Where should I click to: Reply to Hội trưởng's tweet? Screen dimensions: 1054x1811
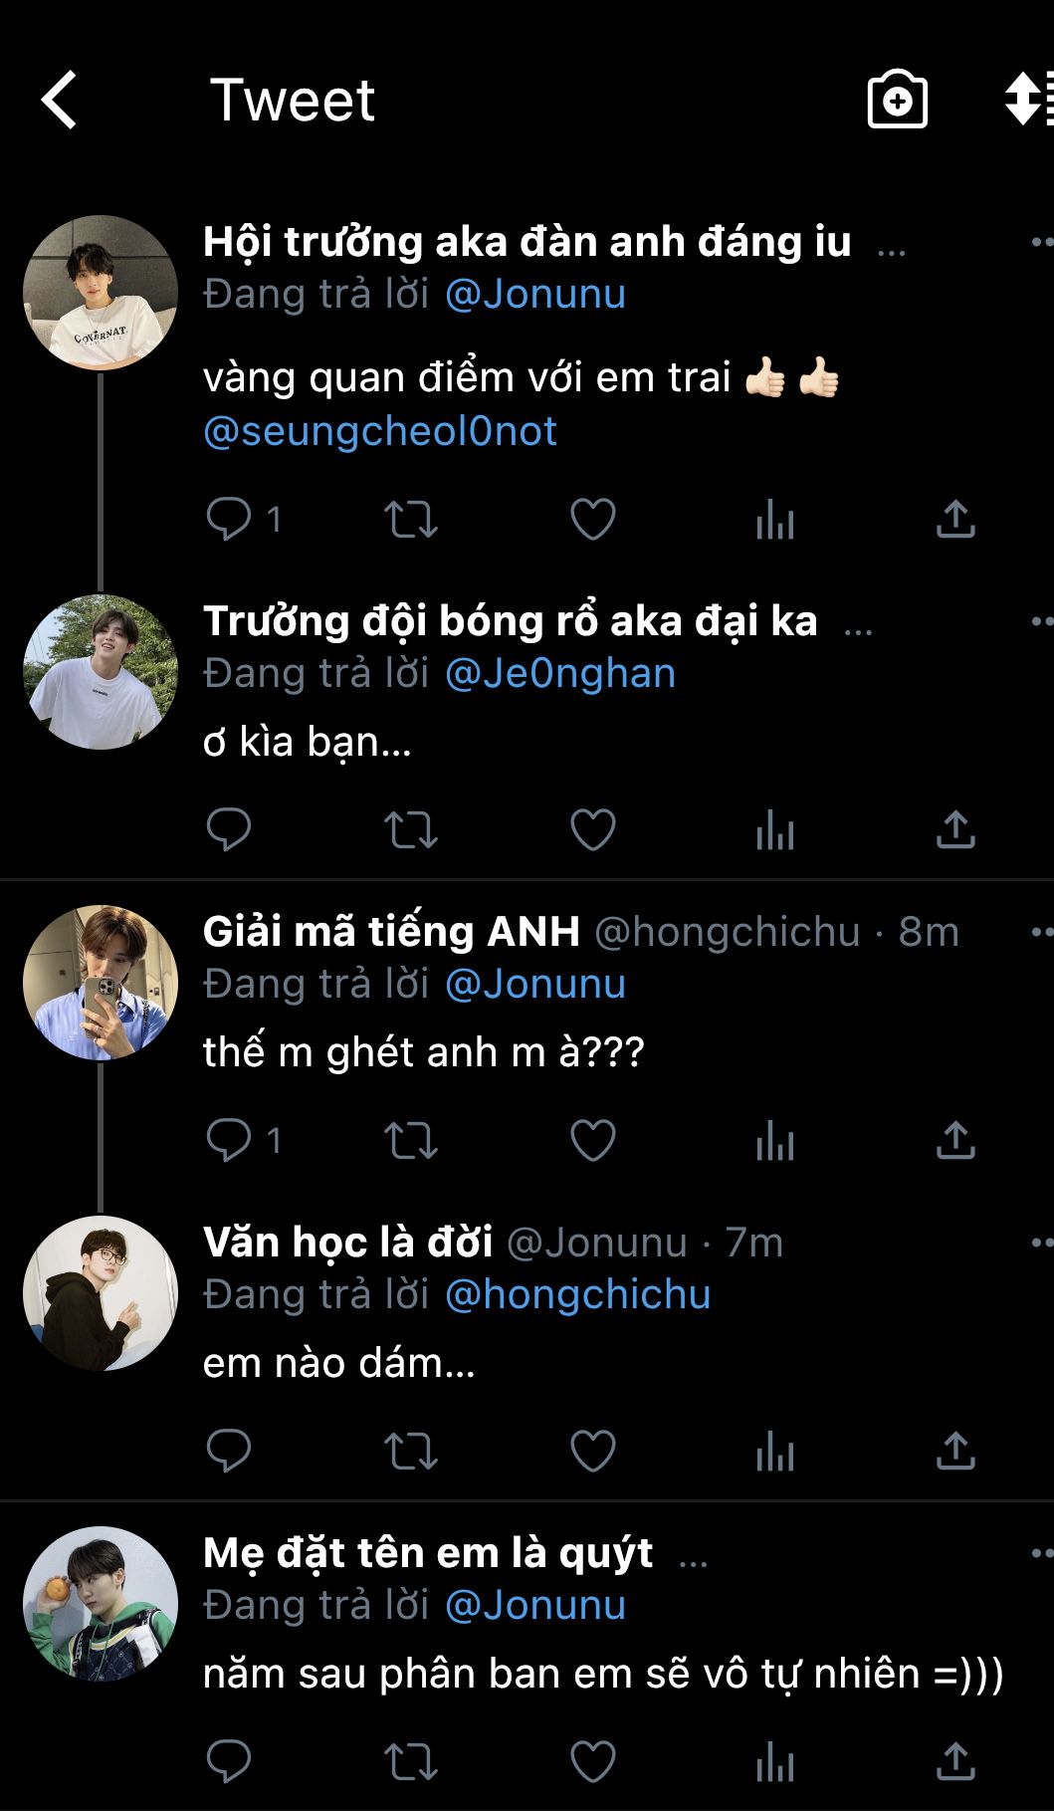coord(229,519)
